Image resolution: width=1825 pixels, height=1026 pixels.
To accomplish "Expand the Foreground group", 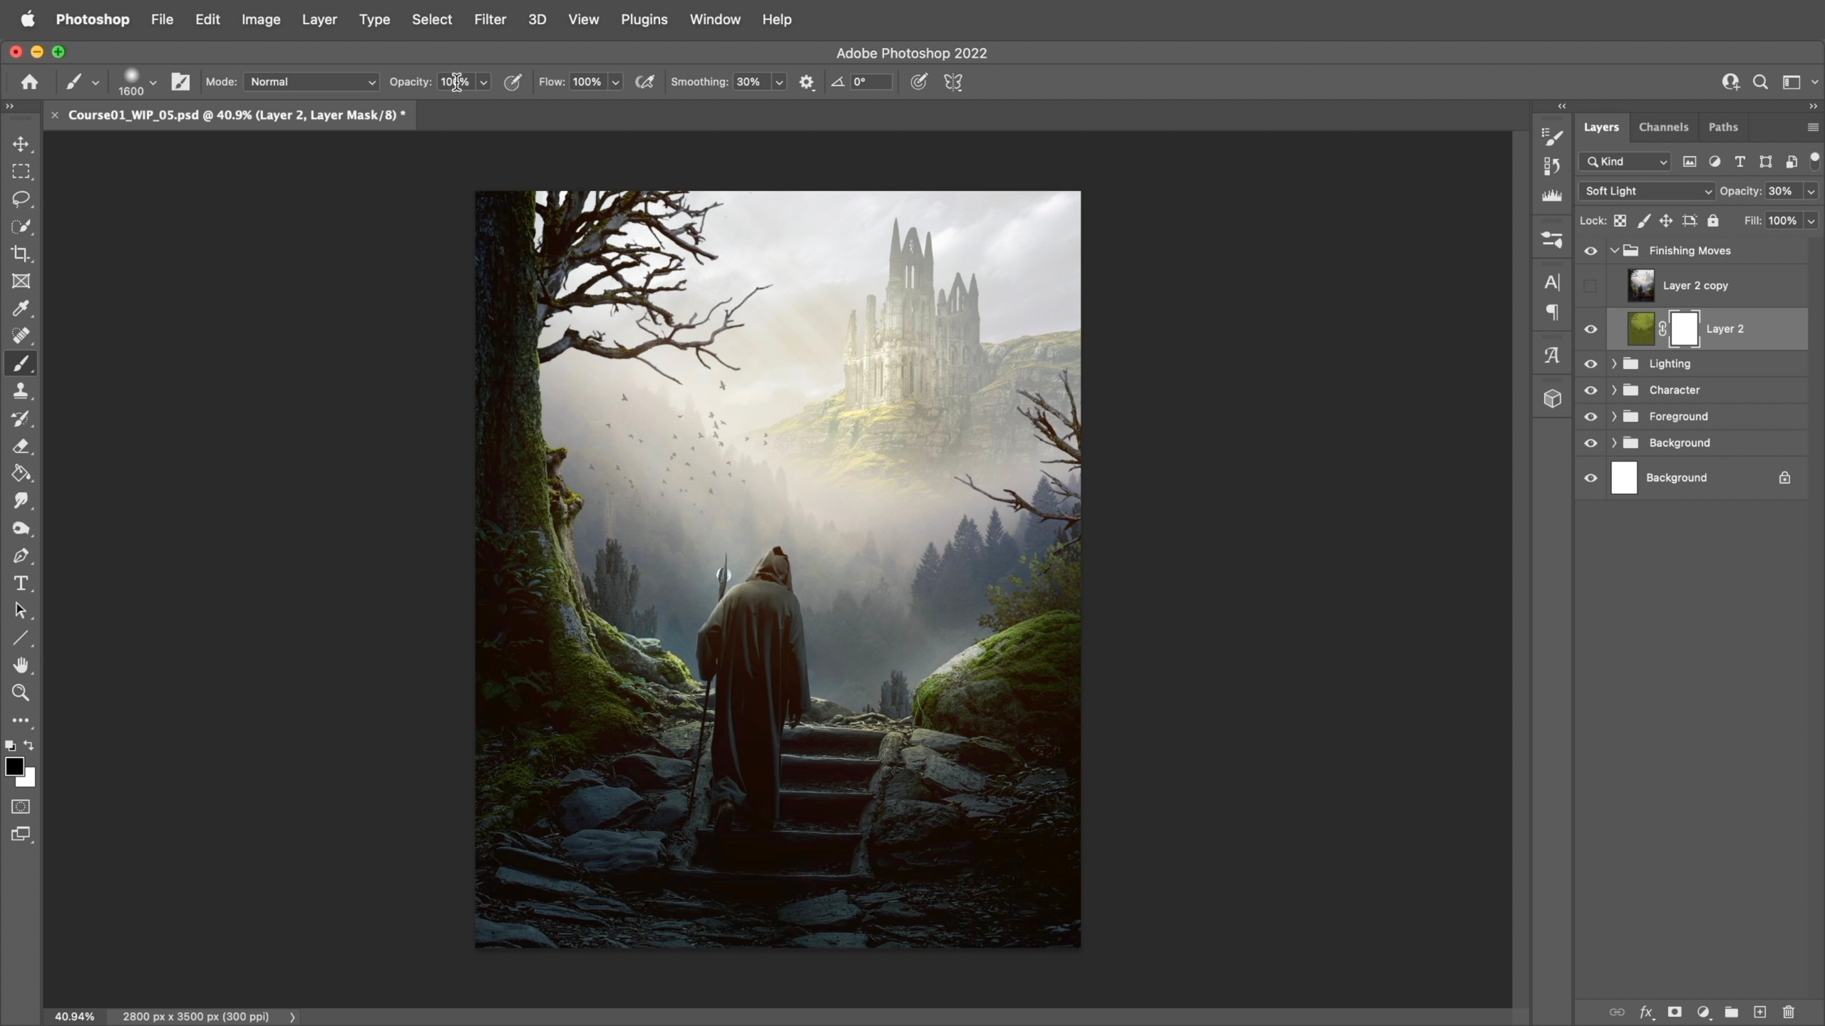I will click(x=1614, y=417).
